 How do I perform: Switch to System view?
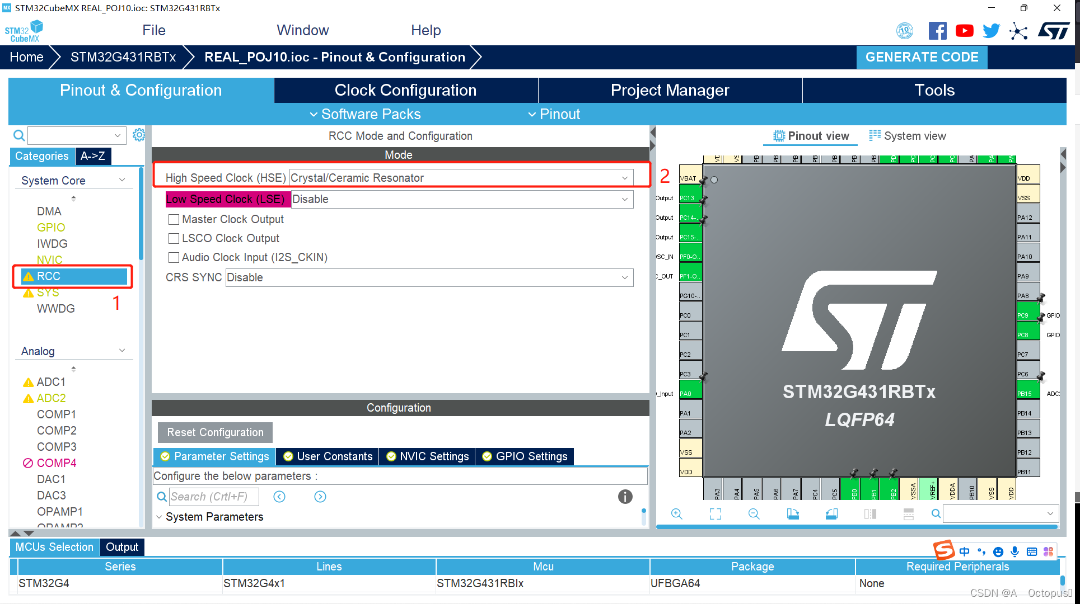[x=908, y=136]
